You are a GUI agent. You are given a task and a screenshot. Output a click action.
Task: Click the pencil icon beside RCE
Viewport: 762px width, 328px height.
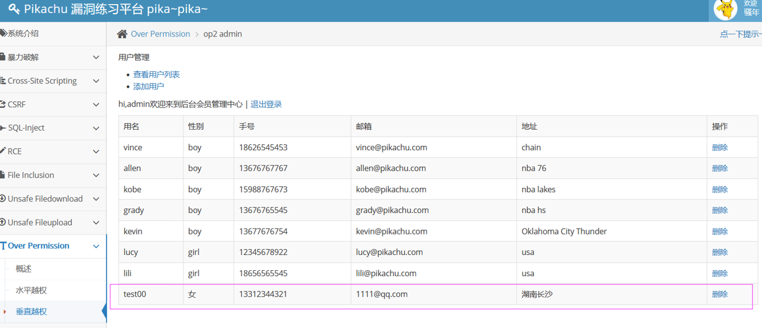3,151
